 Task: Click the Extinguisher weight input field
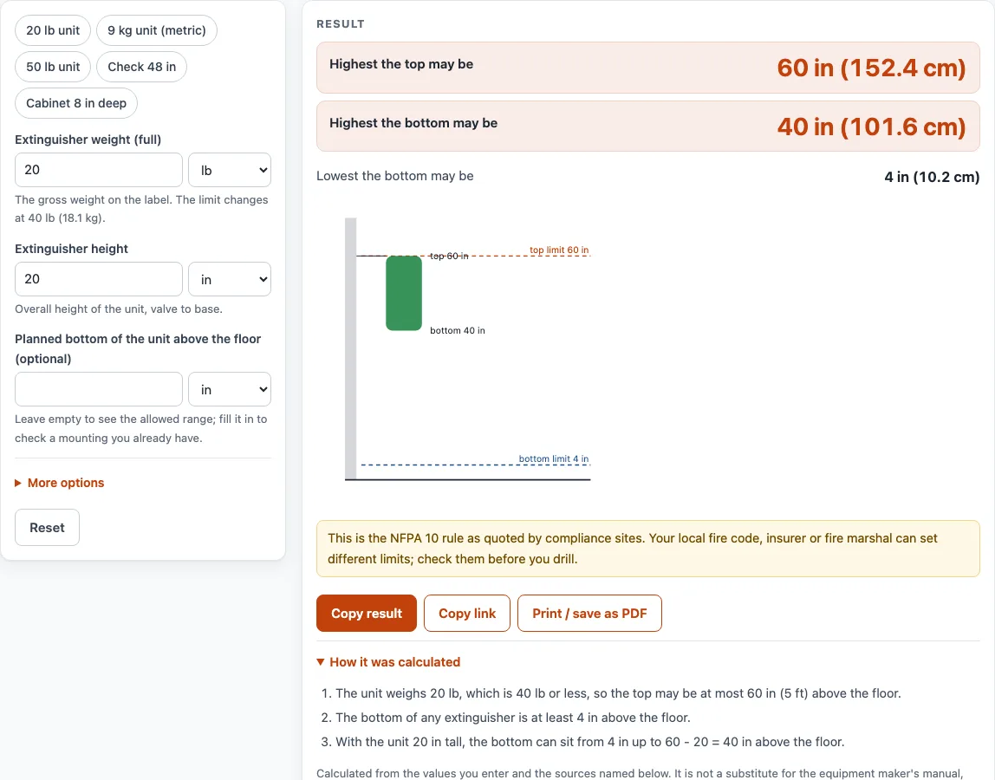point(98,170)
